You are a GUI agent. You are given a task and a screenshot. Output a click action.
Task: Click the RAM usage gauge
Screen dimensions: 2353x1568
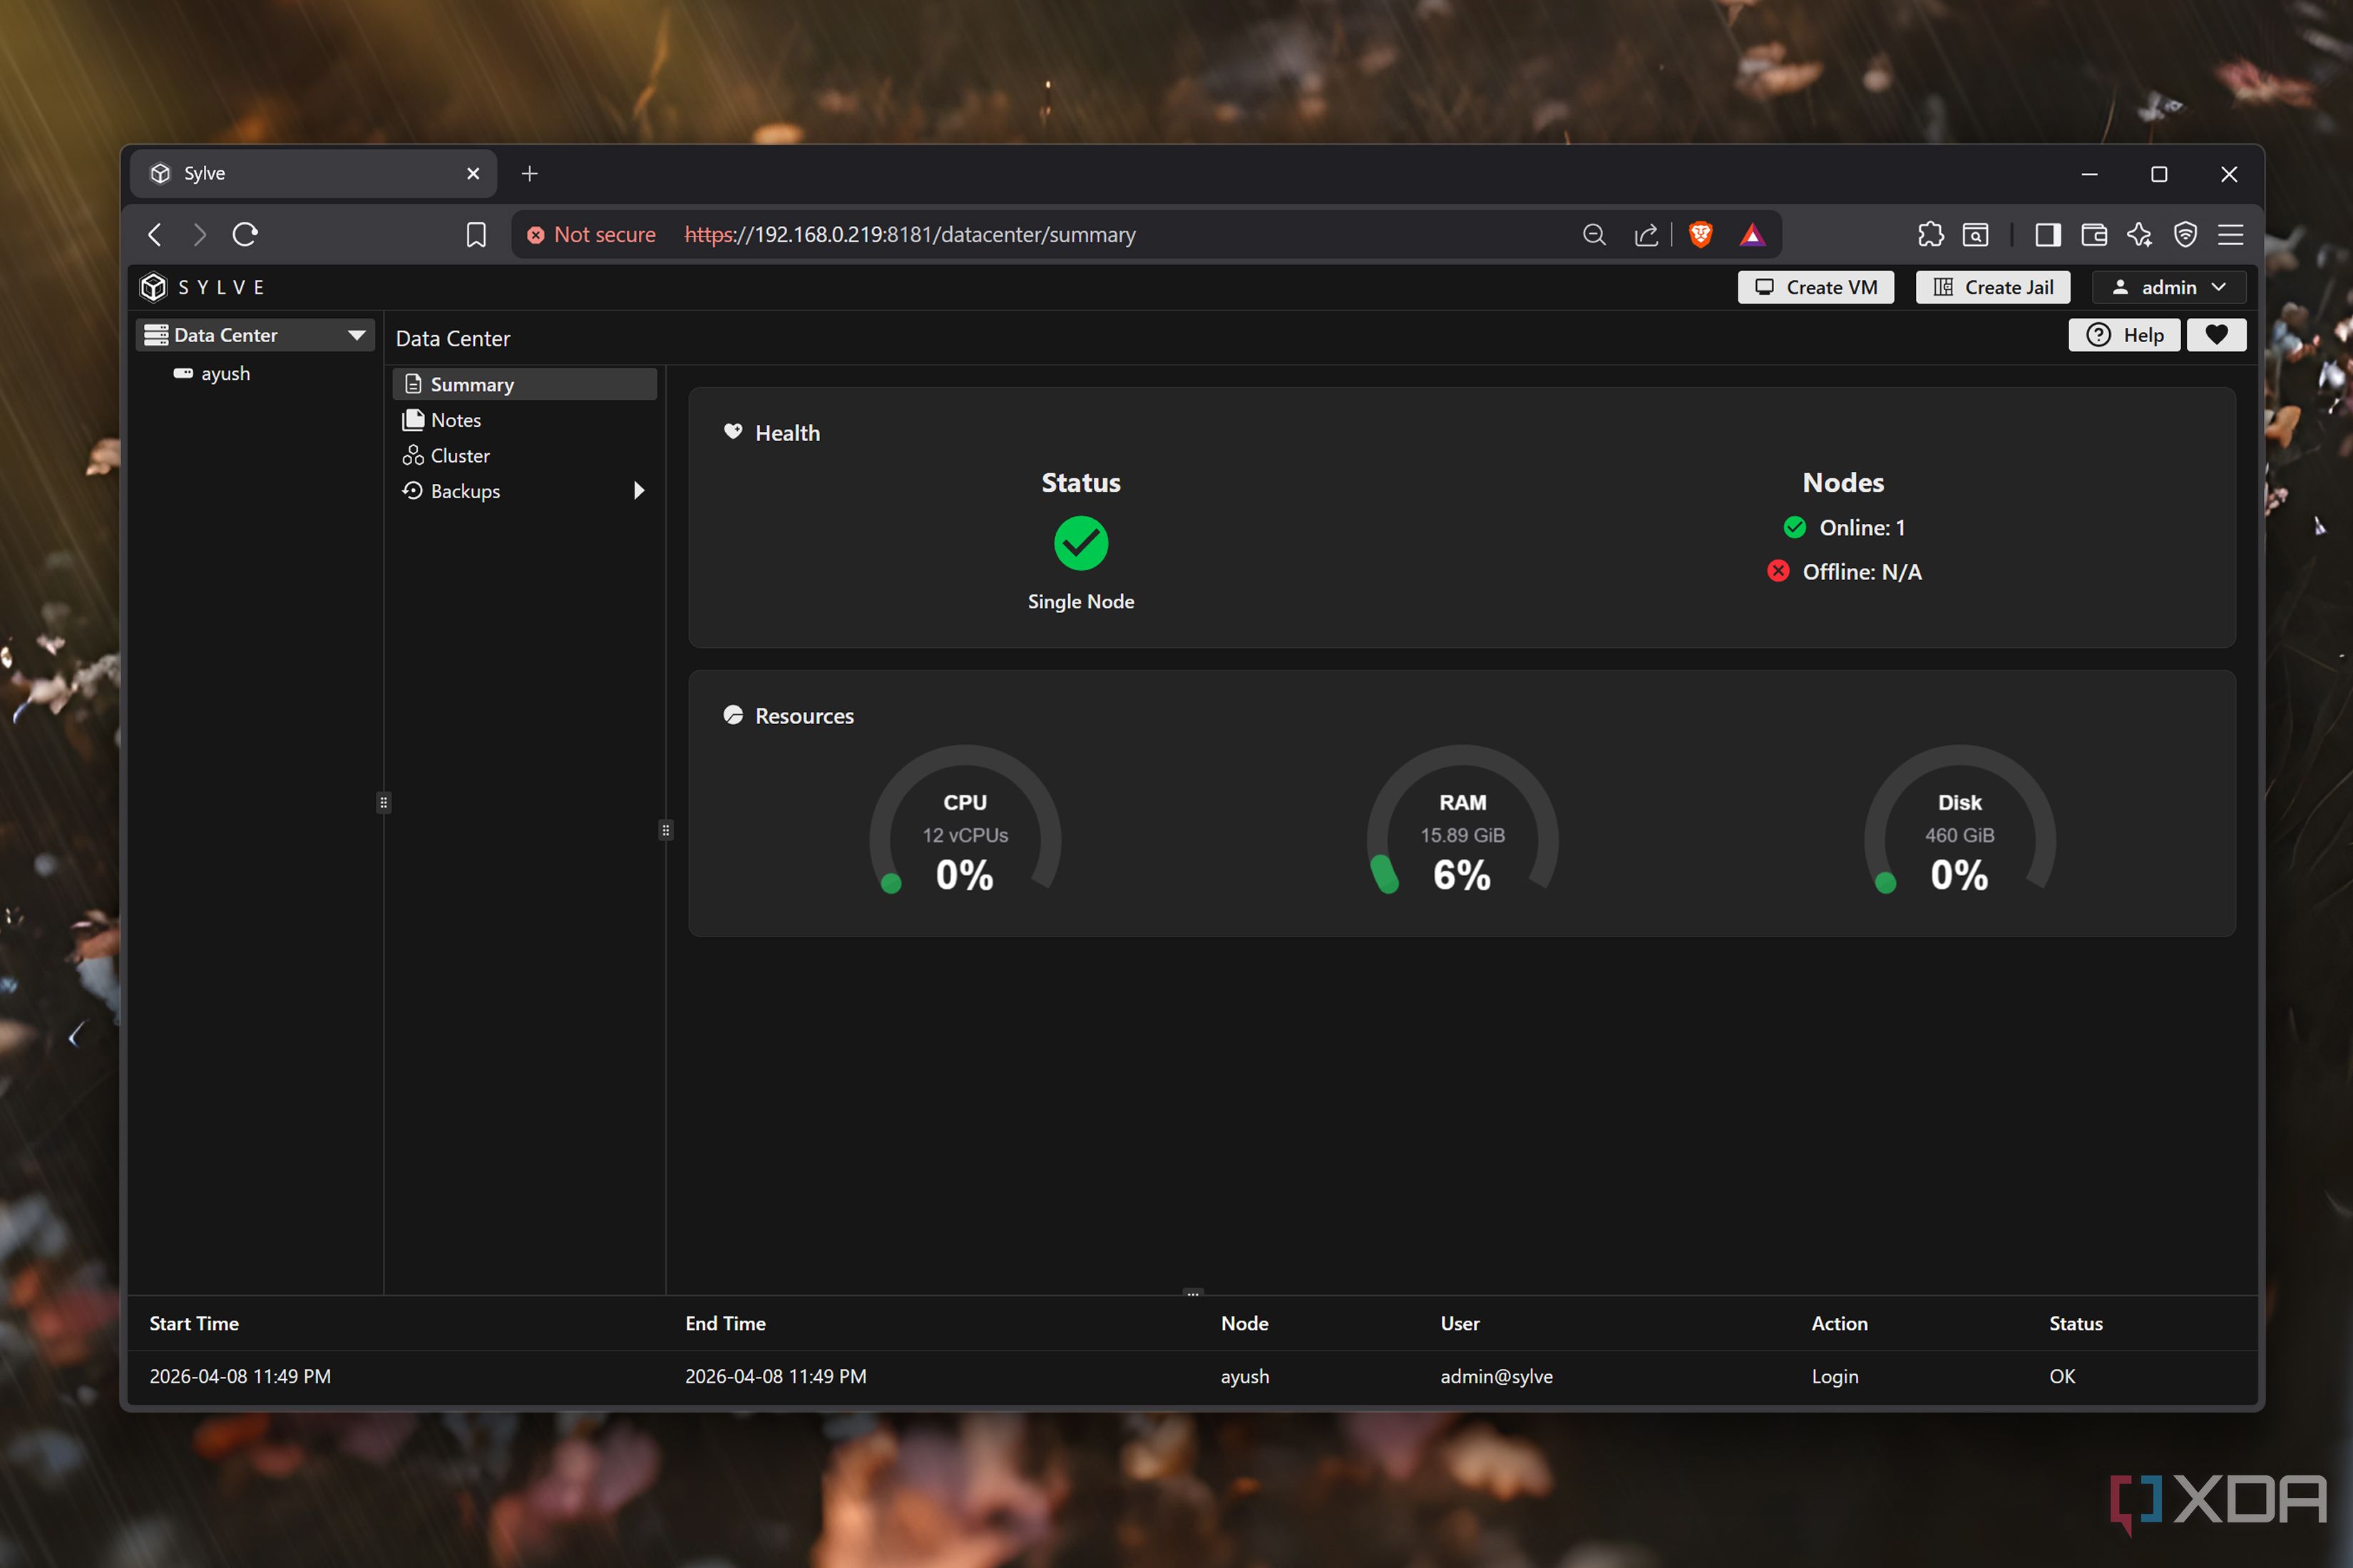point(1462,820)
